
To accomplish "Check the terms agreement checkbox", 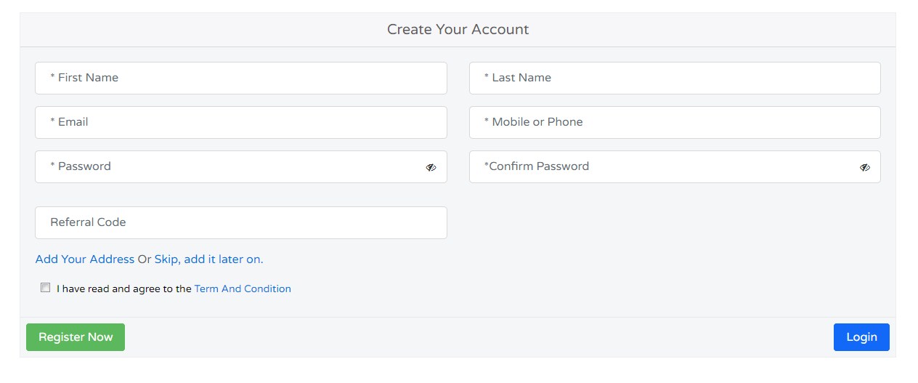I will (46, 288).
